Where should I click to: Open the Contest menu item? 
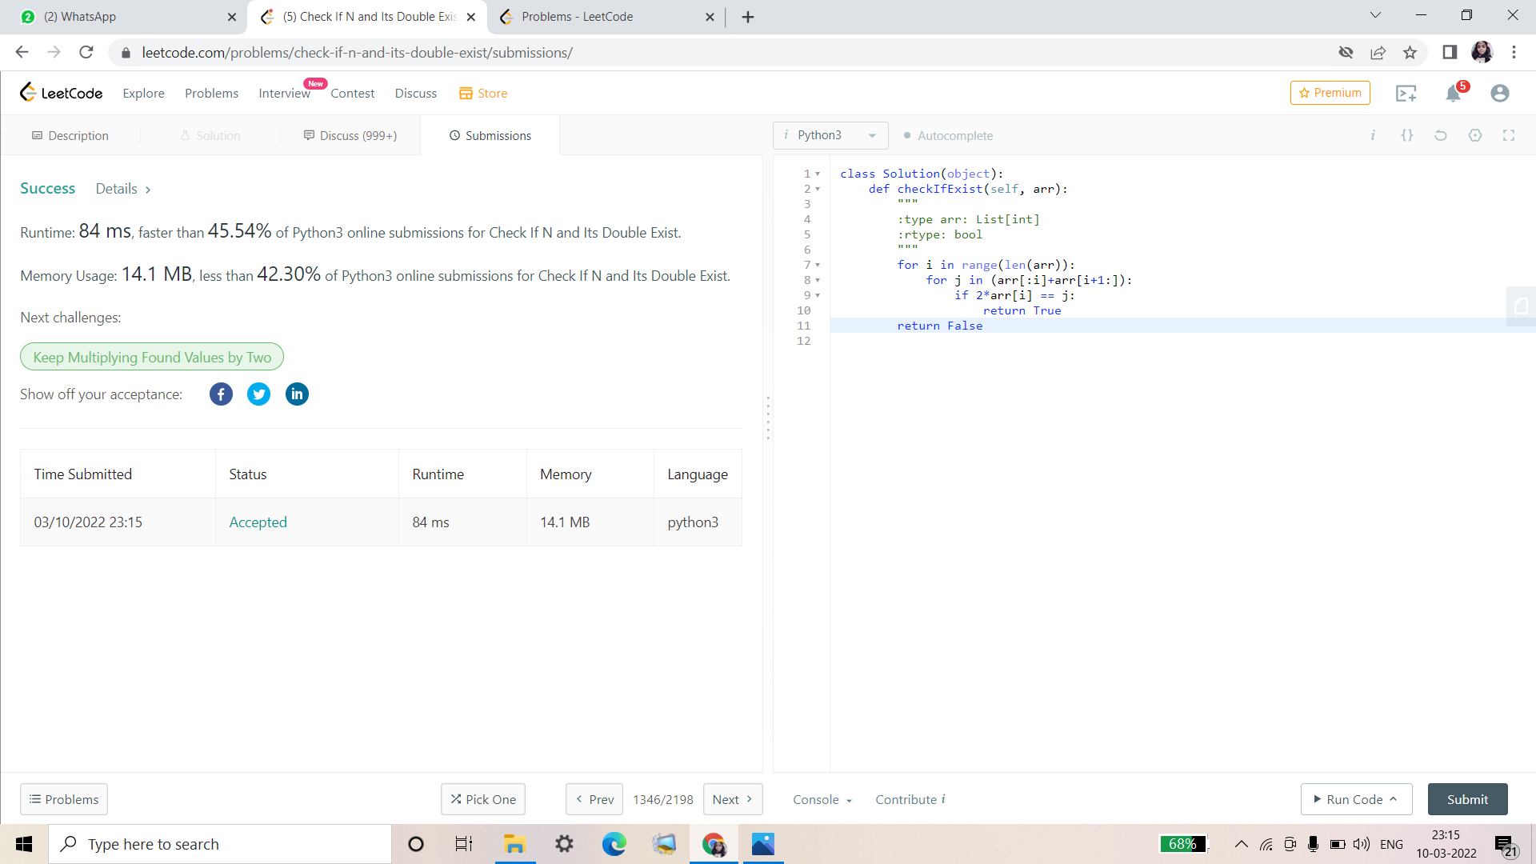(x=352, y=93)
